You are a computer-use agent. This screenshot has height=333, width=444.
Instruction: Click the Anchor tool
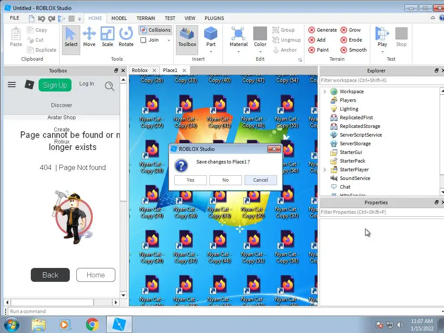click(284, 50)
